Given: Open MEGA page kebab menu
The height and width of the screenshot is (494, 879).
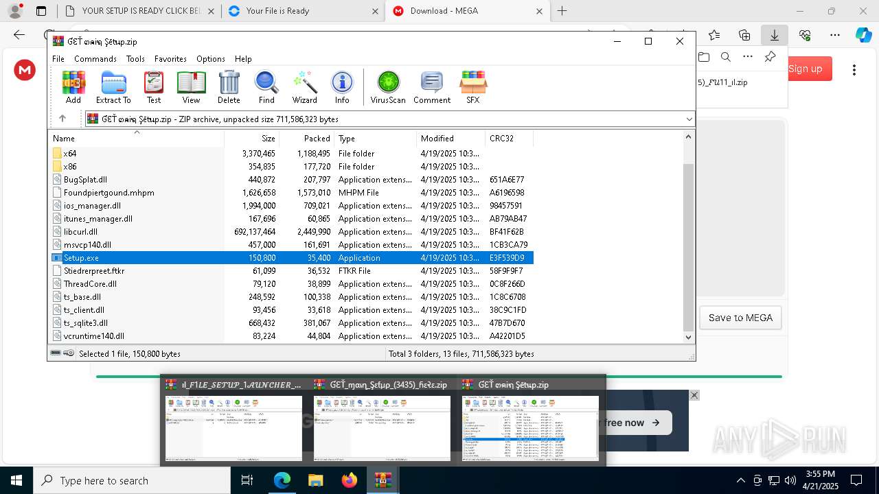Looking at the screenshot, I should [x=854, y=70].
